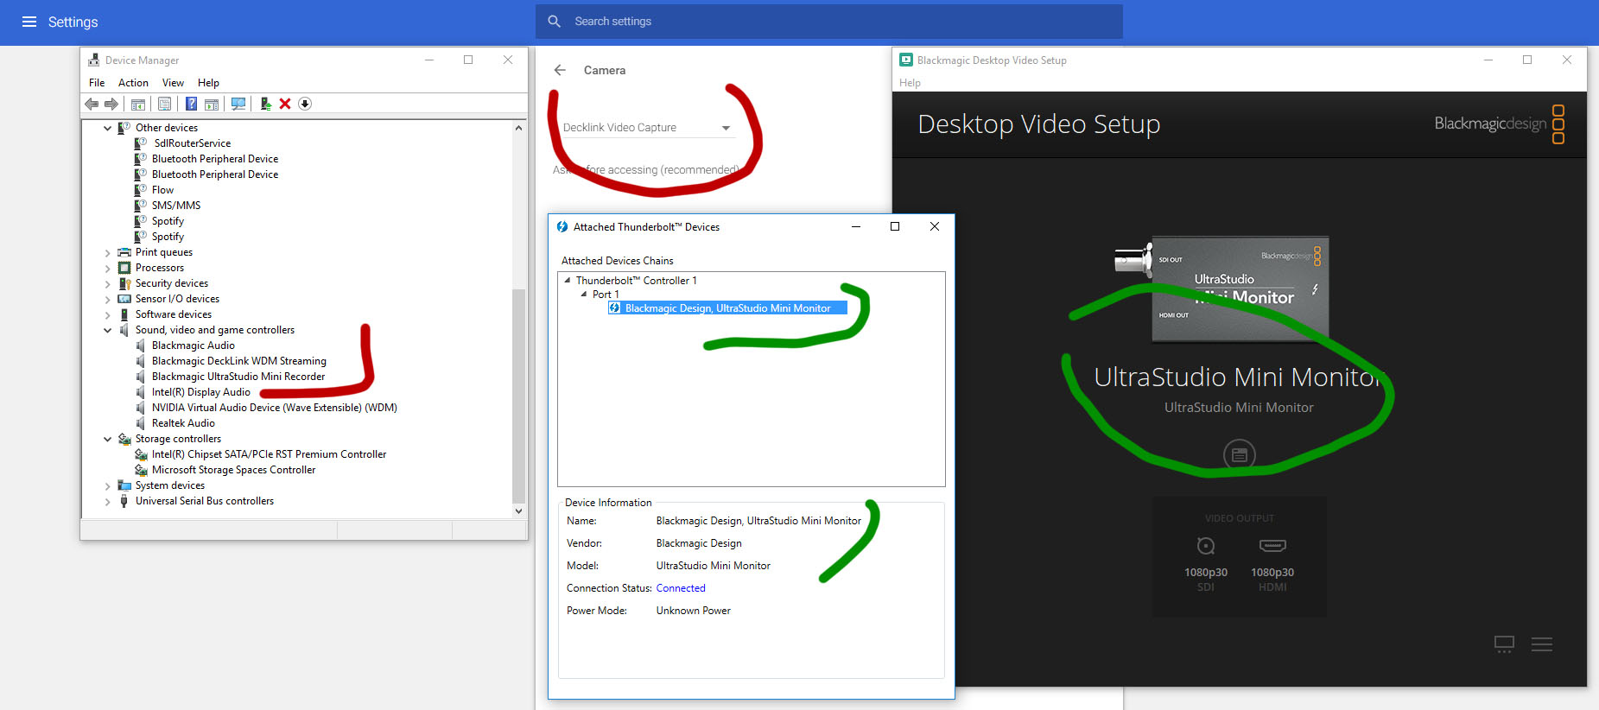Click the Device Manager title bar icon

point(94,60)
